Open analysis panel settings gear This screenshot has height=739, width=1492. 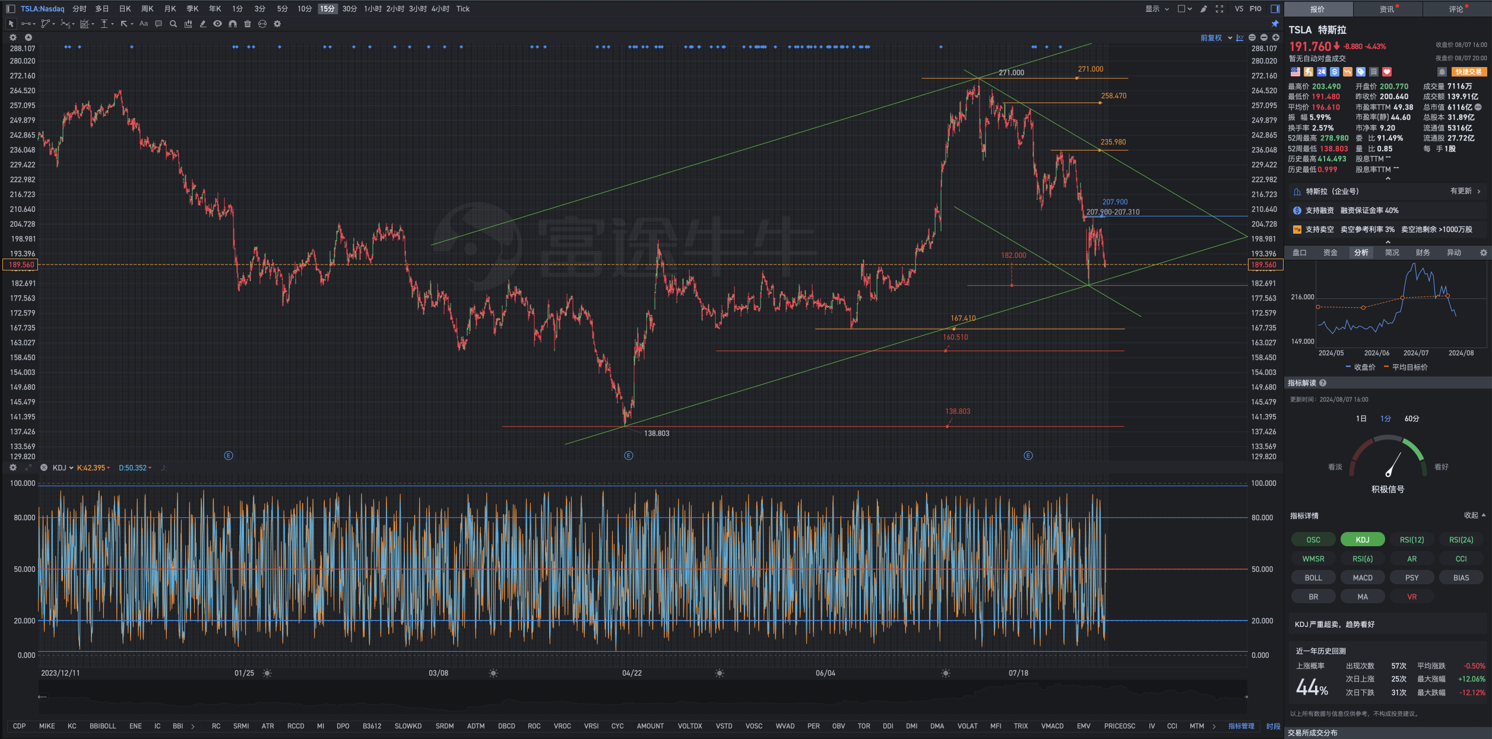click(1483, 253)
